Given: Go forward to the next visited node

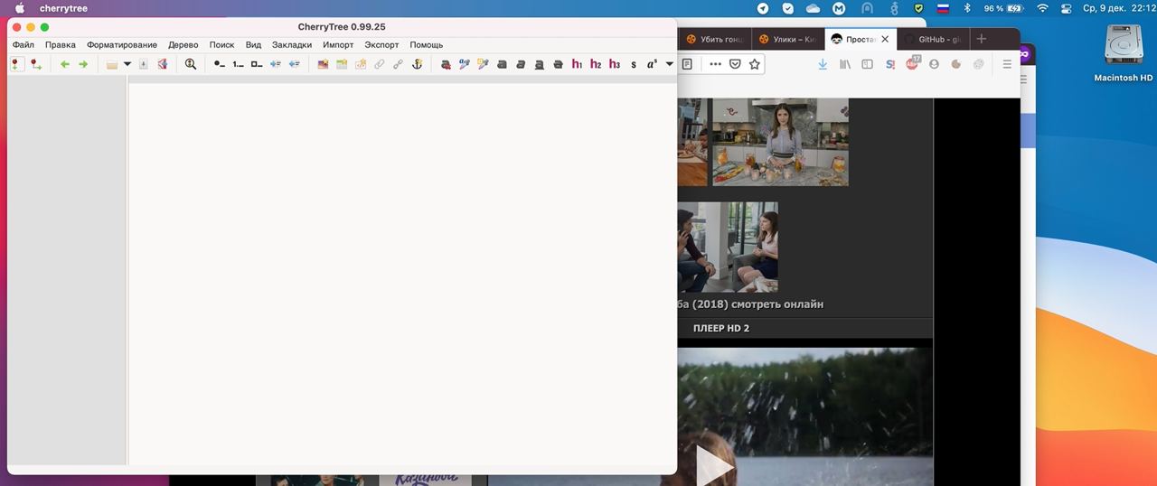Looking at the screenshot, I should click(x=83, y=64).
